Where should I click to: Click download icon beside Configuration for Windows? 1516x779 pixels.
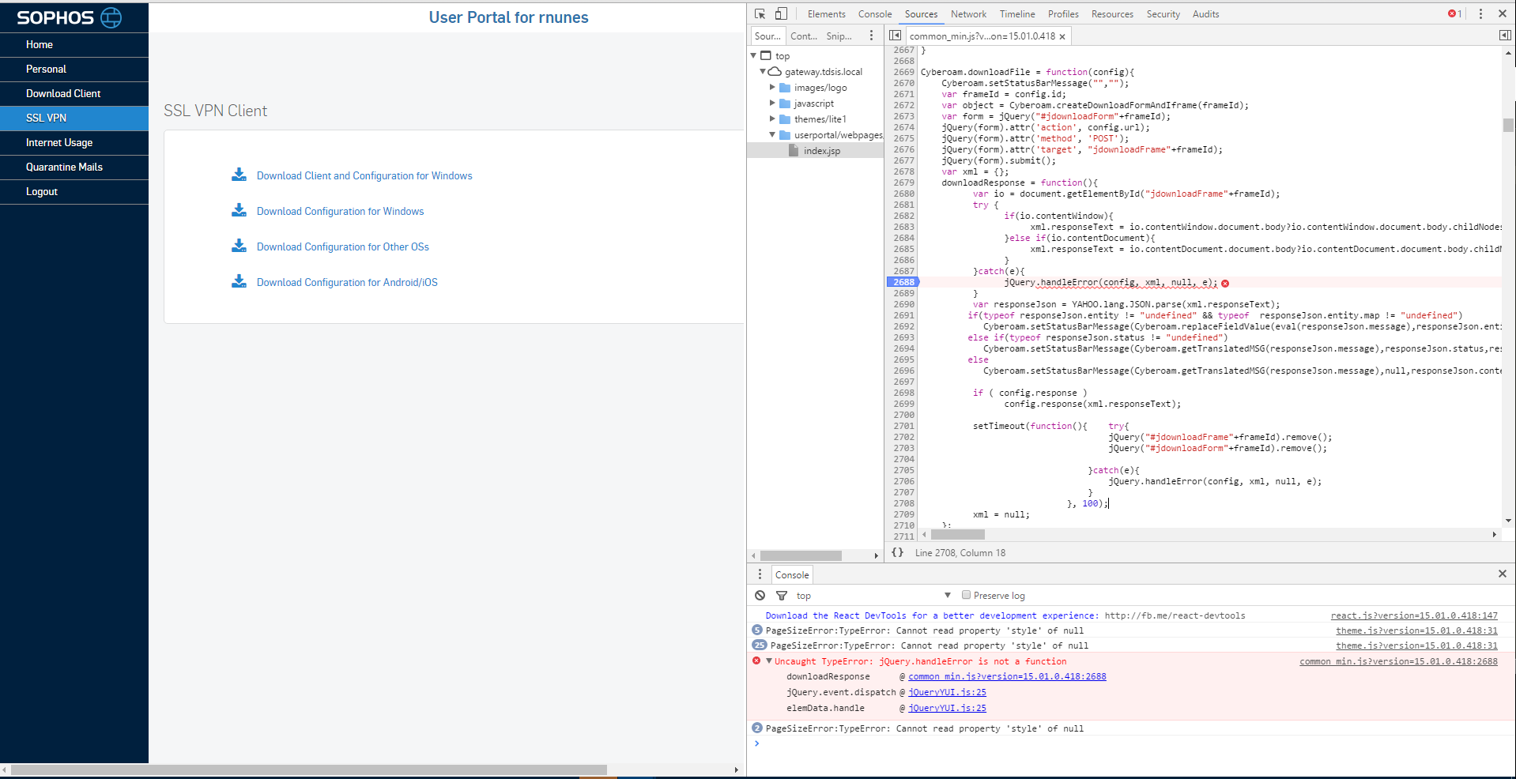(x=239, y=210)
